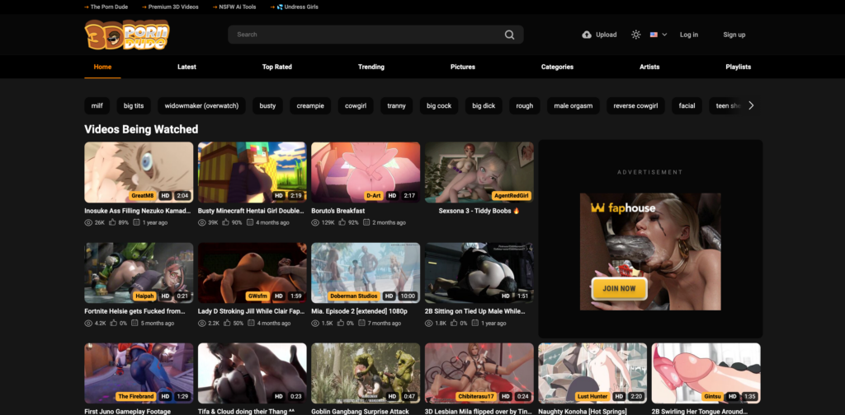Viewport: 845px width, 415px height.
Task: Click the AgentRedGirl artist badge
Action: pyautogui.click(x=512, y=196)
